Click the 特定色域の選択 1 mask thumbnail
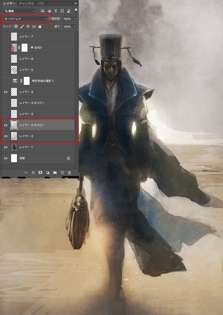 [27, 81]
